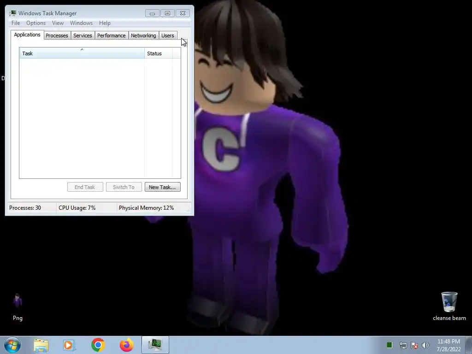Open the Options menu
This screenshot has width=472, height=354.
click(x=36, y=23)
